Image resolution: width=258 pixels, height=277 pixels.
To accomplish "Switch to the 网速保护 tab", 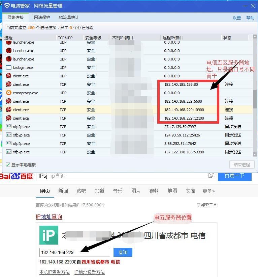I will click(x=42, y=18).
